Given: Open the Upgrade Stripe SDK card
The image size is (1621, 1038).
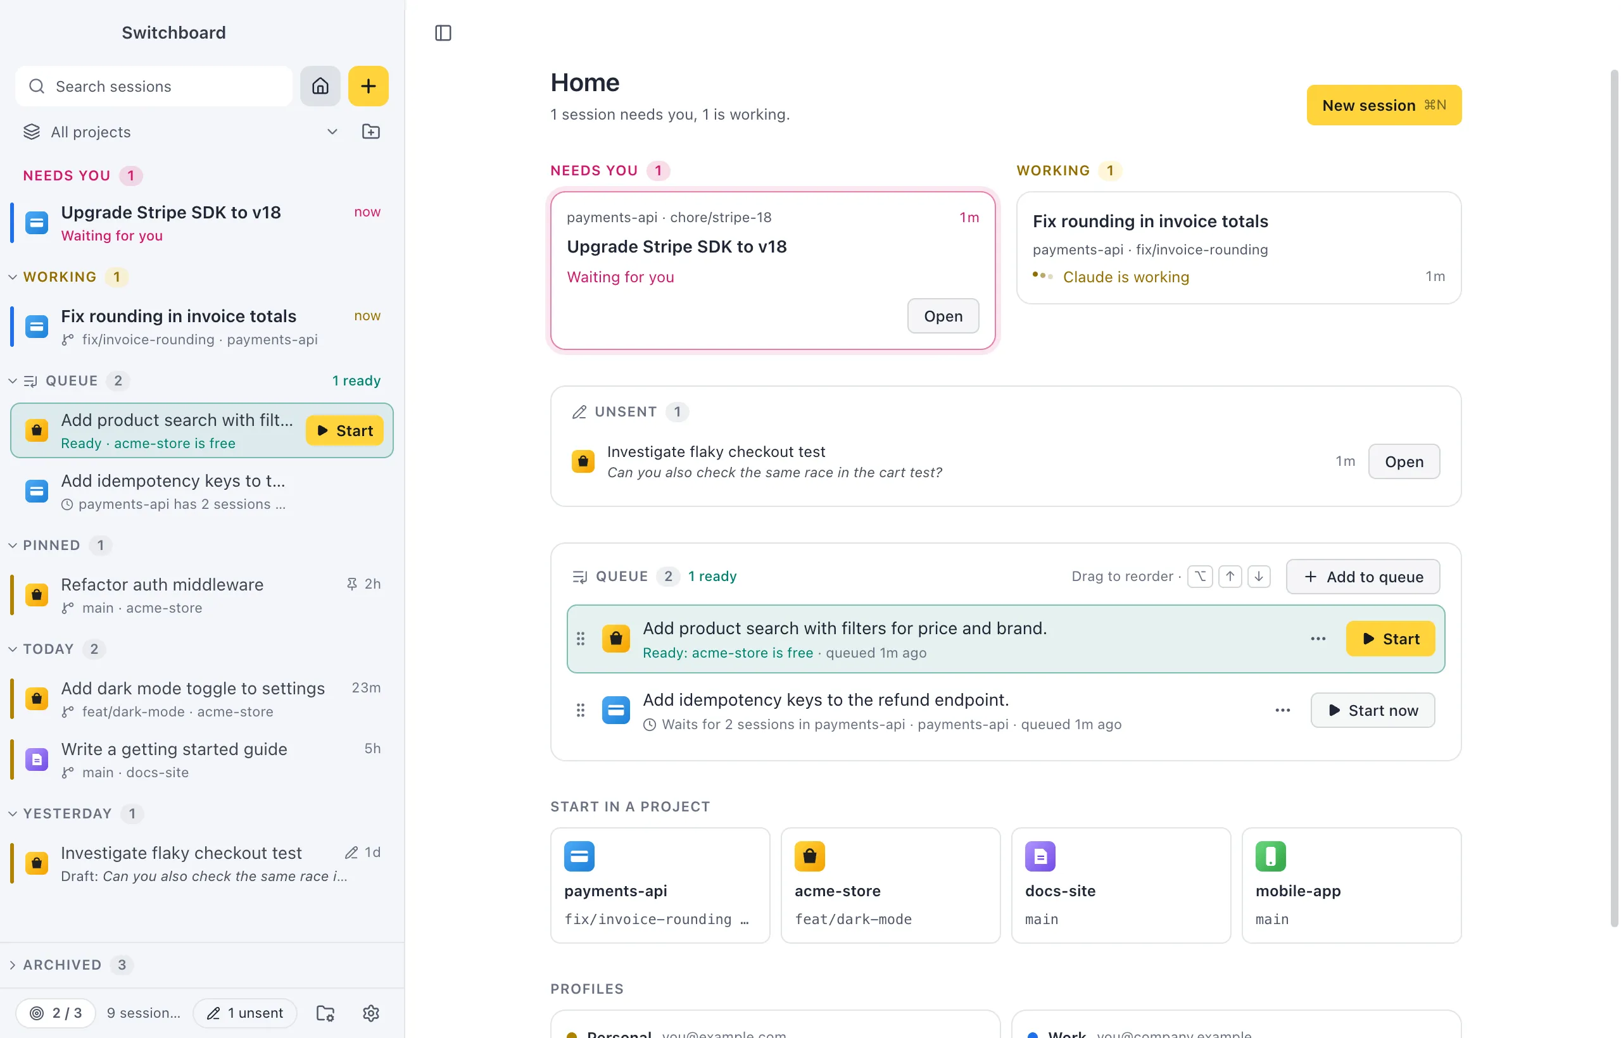Looking at the screenshot, I should tap(943, 316).
